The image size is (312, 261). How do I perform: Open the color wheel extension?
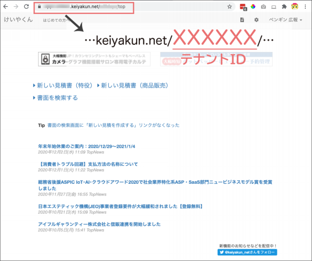pyautogui.click(x=253, y=7)
